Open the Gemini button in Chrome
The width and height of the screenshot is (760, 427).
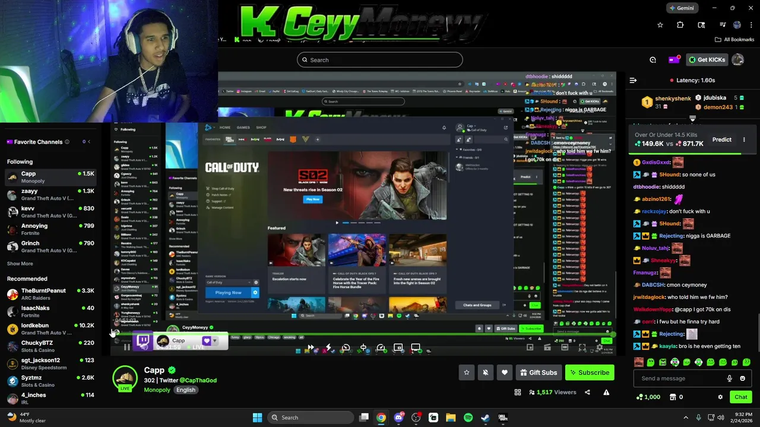[x=681, y=8]
